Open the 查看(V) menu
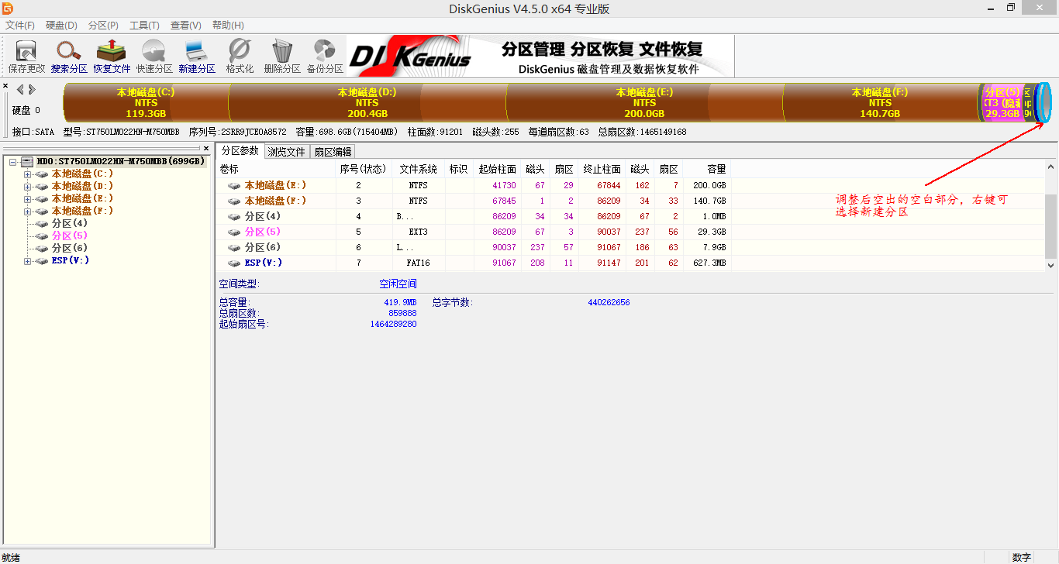Image resolution: width=1059 pixels, height=564 pixels. point(185,26)
